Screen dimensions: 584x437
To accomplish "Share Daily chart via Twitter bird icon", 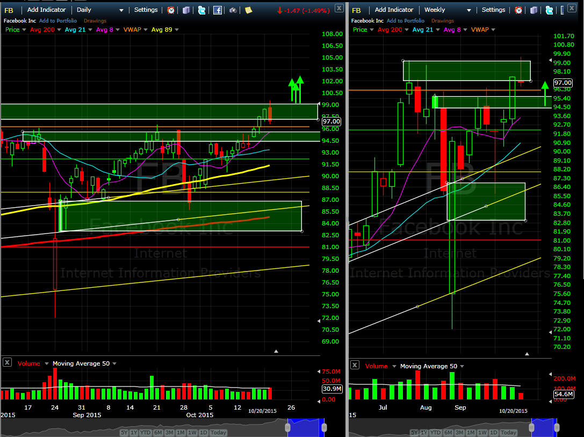I will [x=201, y=10].
